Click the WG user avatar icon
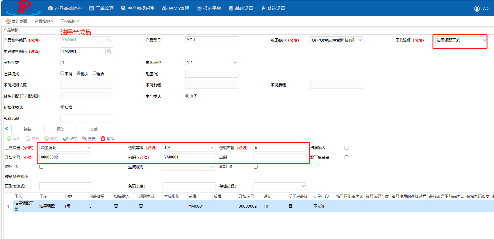Viewport: 494px width, 239px height. [x=477, y=8]
